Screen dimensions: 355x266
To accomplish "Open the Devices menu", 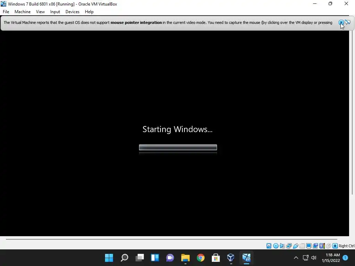I will click(x=72, y=12).
